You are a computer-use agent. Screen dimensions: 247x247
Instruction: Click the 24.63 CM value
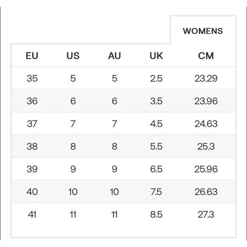coord(206,123)
